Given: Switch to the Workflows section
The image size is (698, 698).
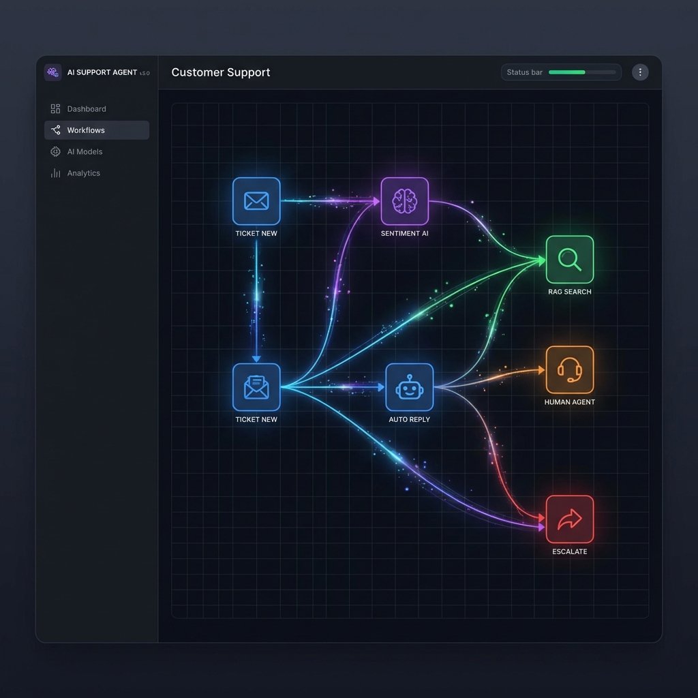Looking at the screenshot, I should (x=87, y=130).
